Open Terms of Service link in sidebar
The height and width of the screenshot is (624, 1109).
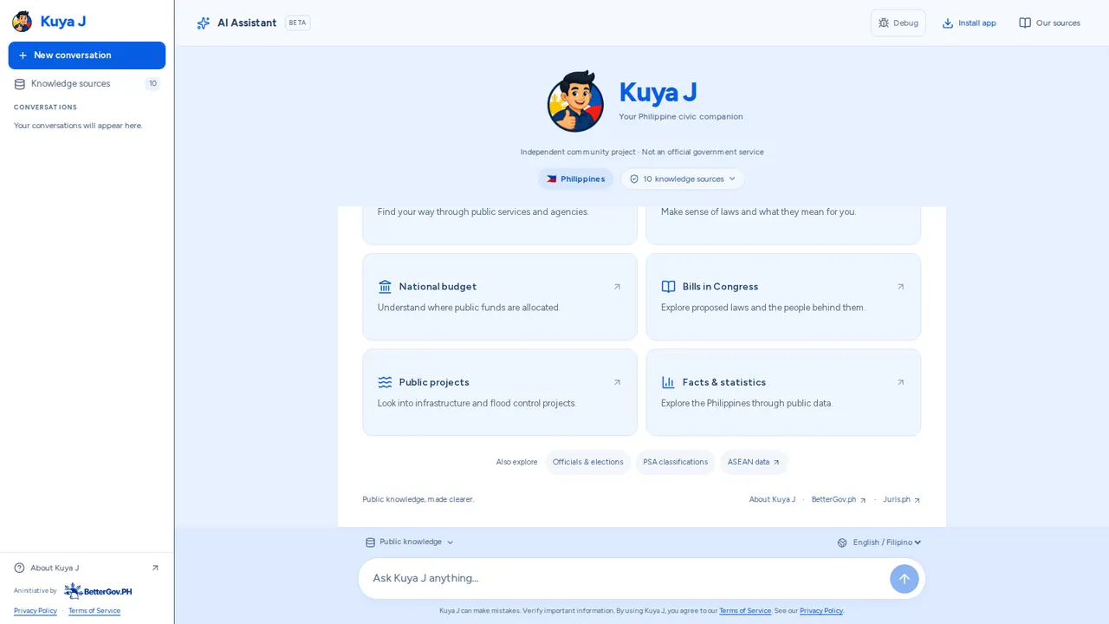pyautogui.click(x=94, y=611)
